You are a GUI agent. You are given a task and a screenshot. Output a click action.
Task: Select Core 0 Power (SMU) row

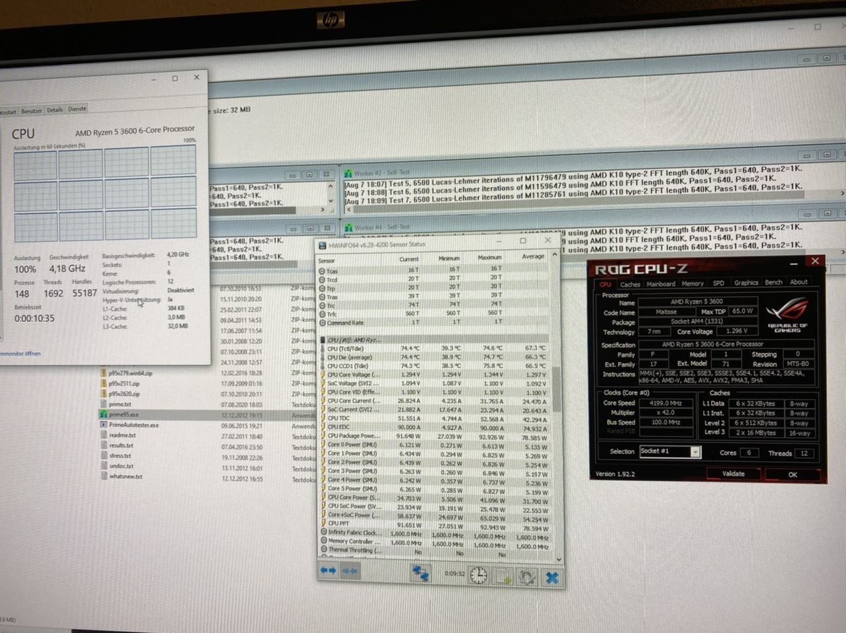point(434,445)
